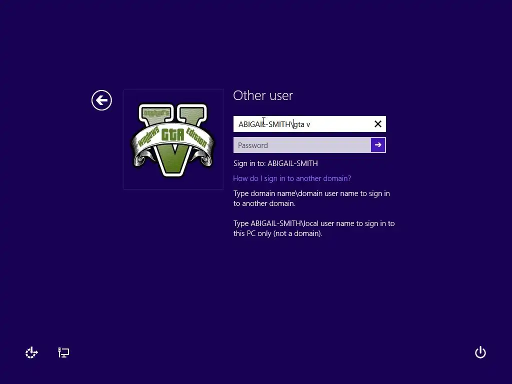
Task: Click the 'Other user' heading
Action: click(263, 95)
